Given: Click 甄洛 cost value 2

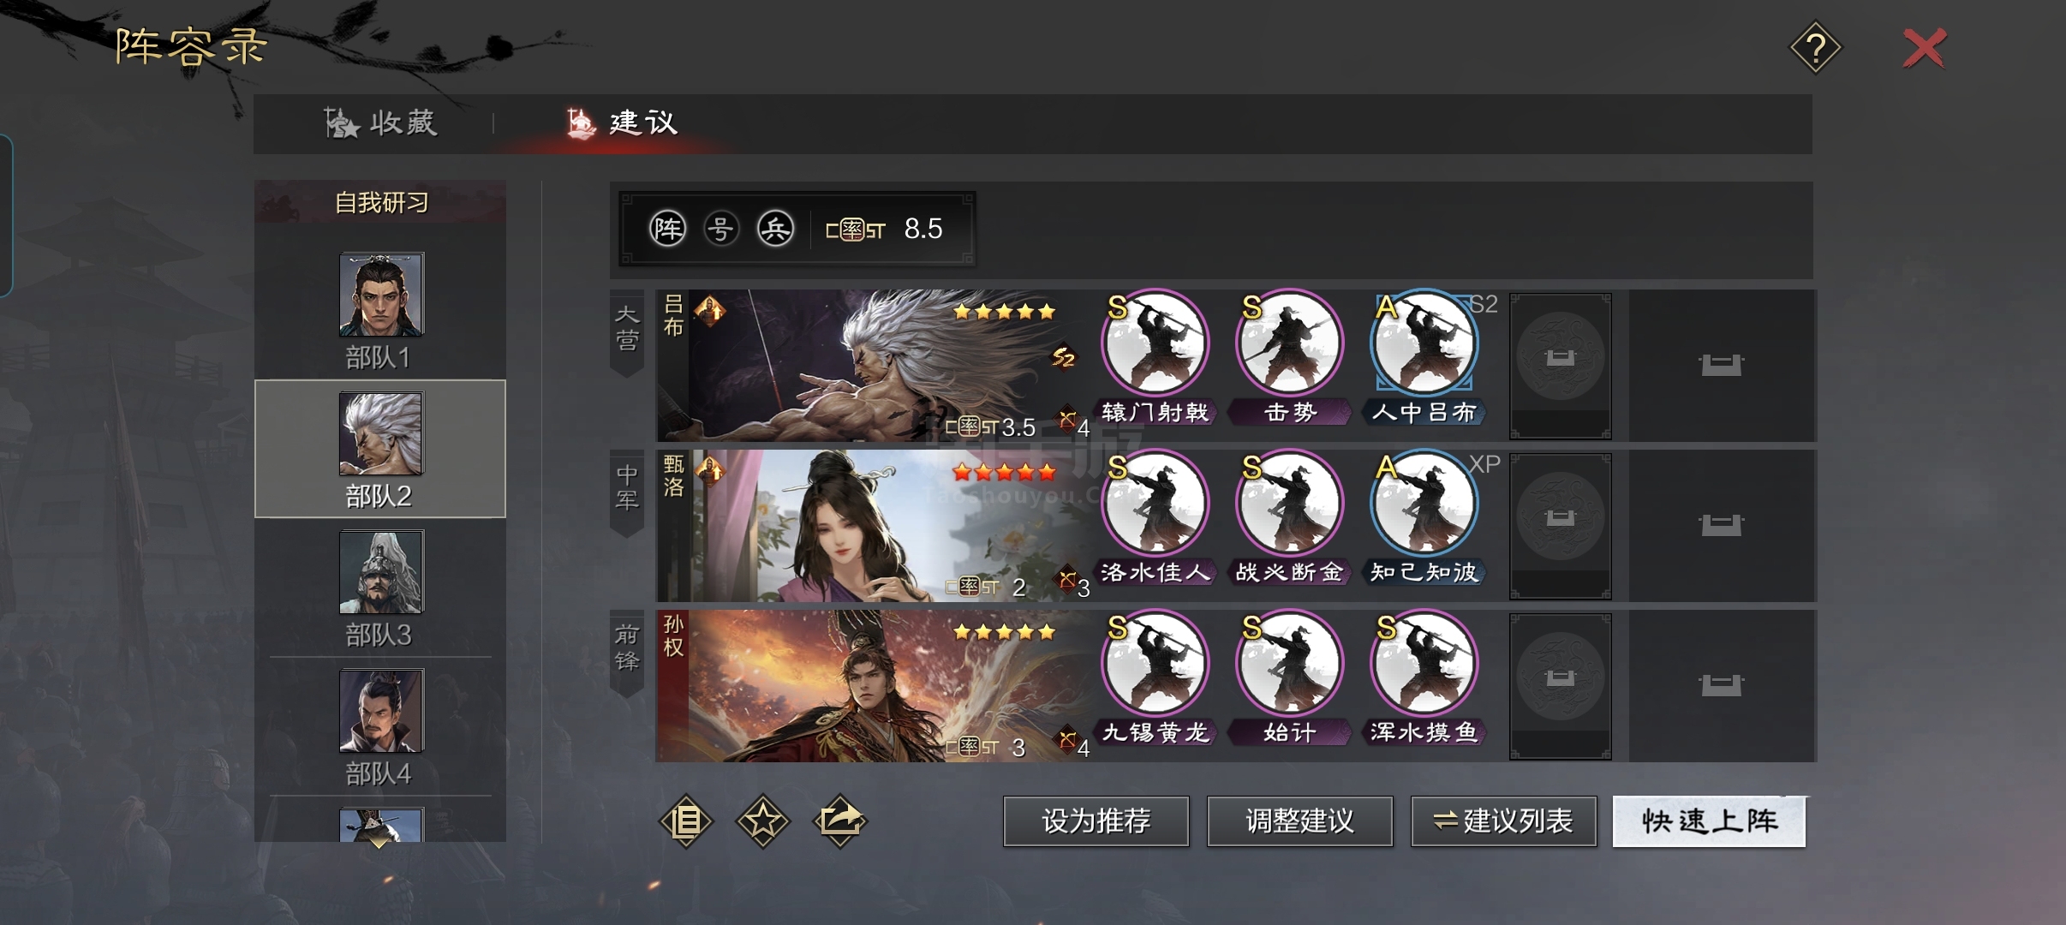Looking at the screenshot, I should [1018, 587].
